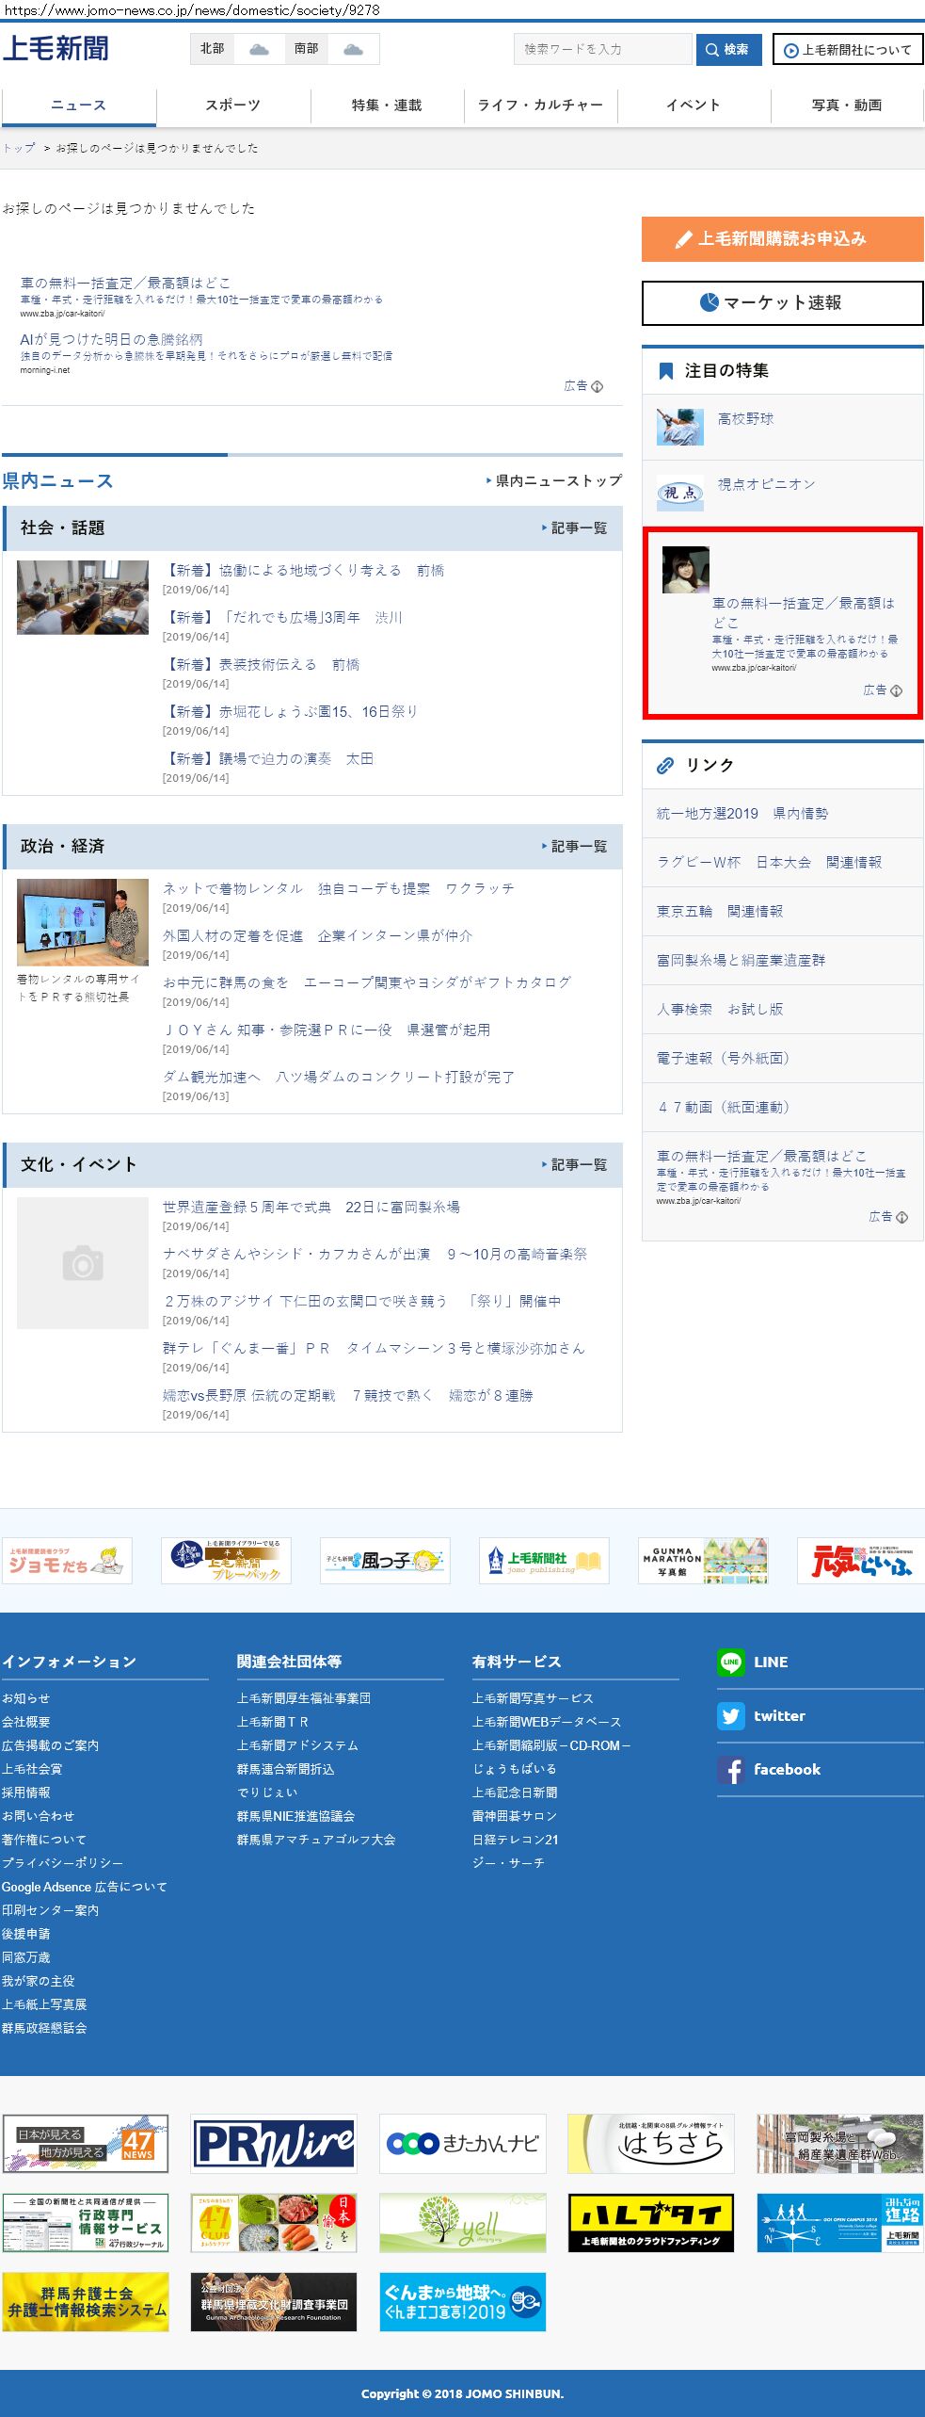925x2417 pixels.
Task: Open the PR Wire banner logo
Action: click(274, 2143)
